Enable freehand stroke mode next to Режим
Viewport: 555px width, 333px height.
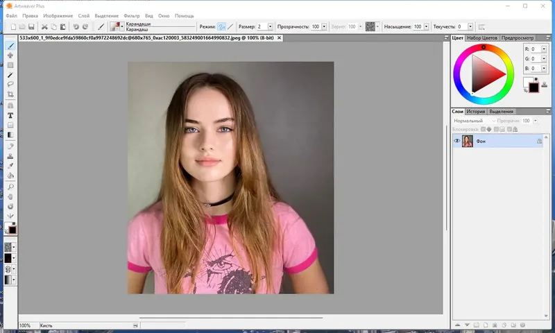click(221, 27)
